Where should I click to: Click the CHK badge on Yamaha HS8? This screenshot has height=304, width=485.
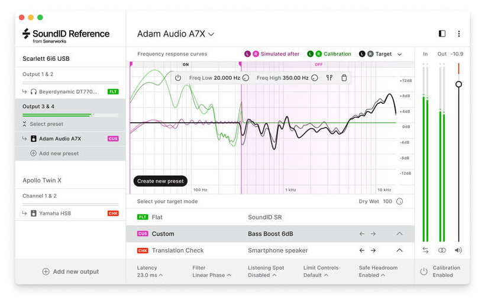pos(113,213)
